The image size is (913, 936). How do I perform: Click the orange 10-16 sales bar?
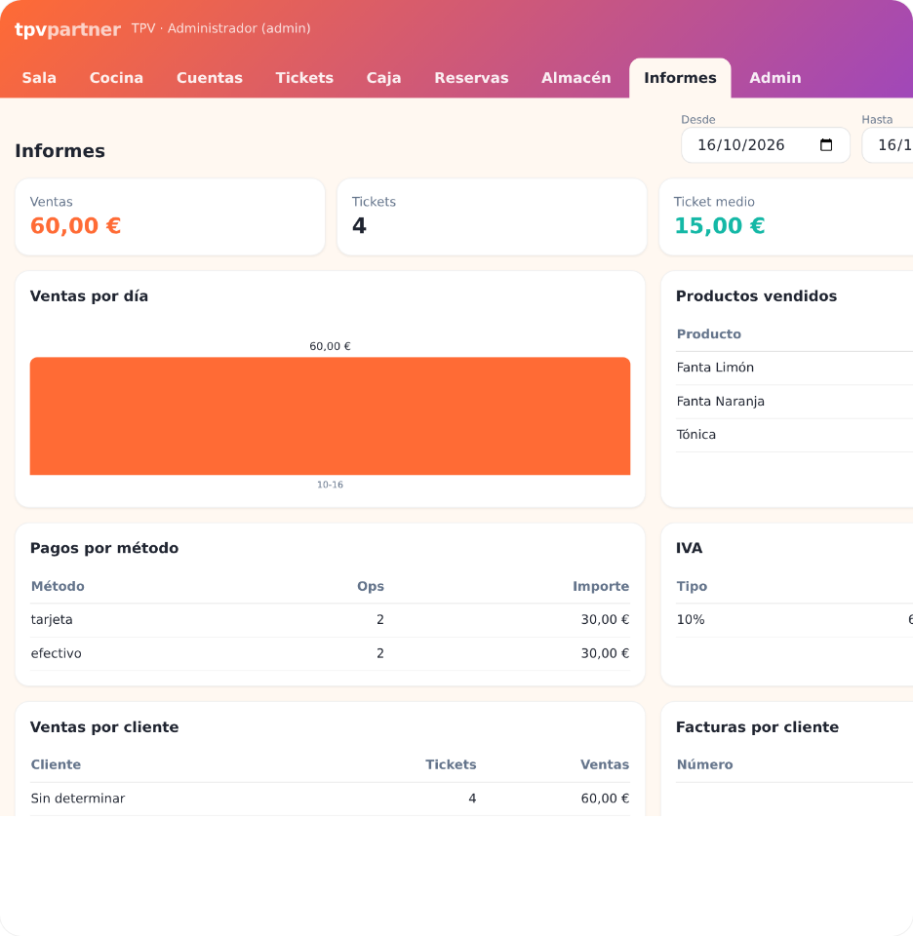tap(331, 416)
